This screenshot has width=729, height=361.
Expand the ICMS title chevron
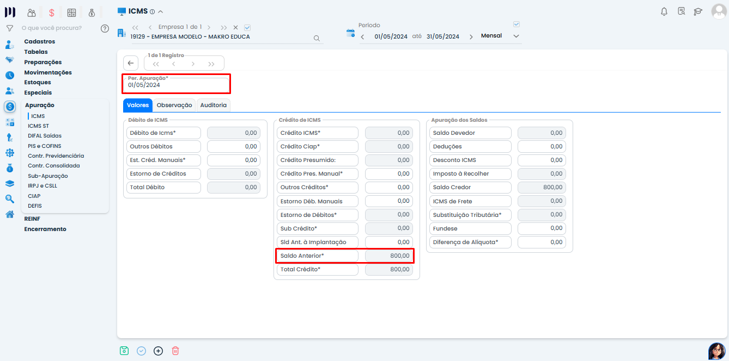160,12
